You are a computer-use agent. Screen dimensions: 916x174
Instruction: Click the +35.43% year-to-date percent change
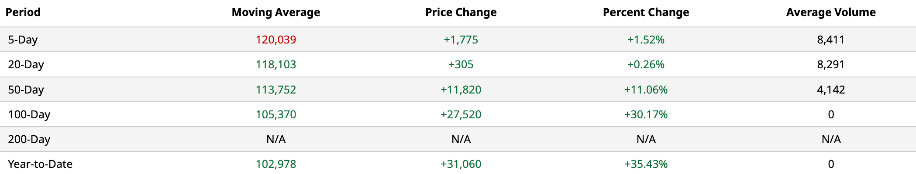(x=646, y=164)
